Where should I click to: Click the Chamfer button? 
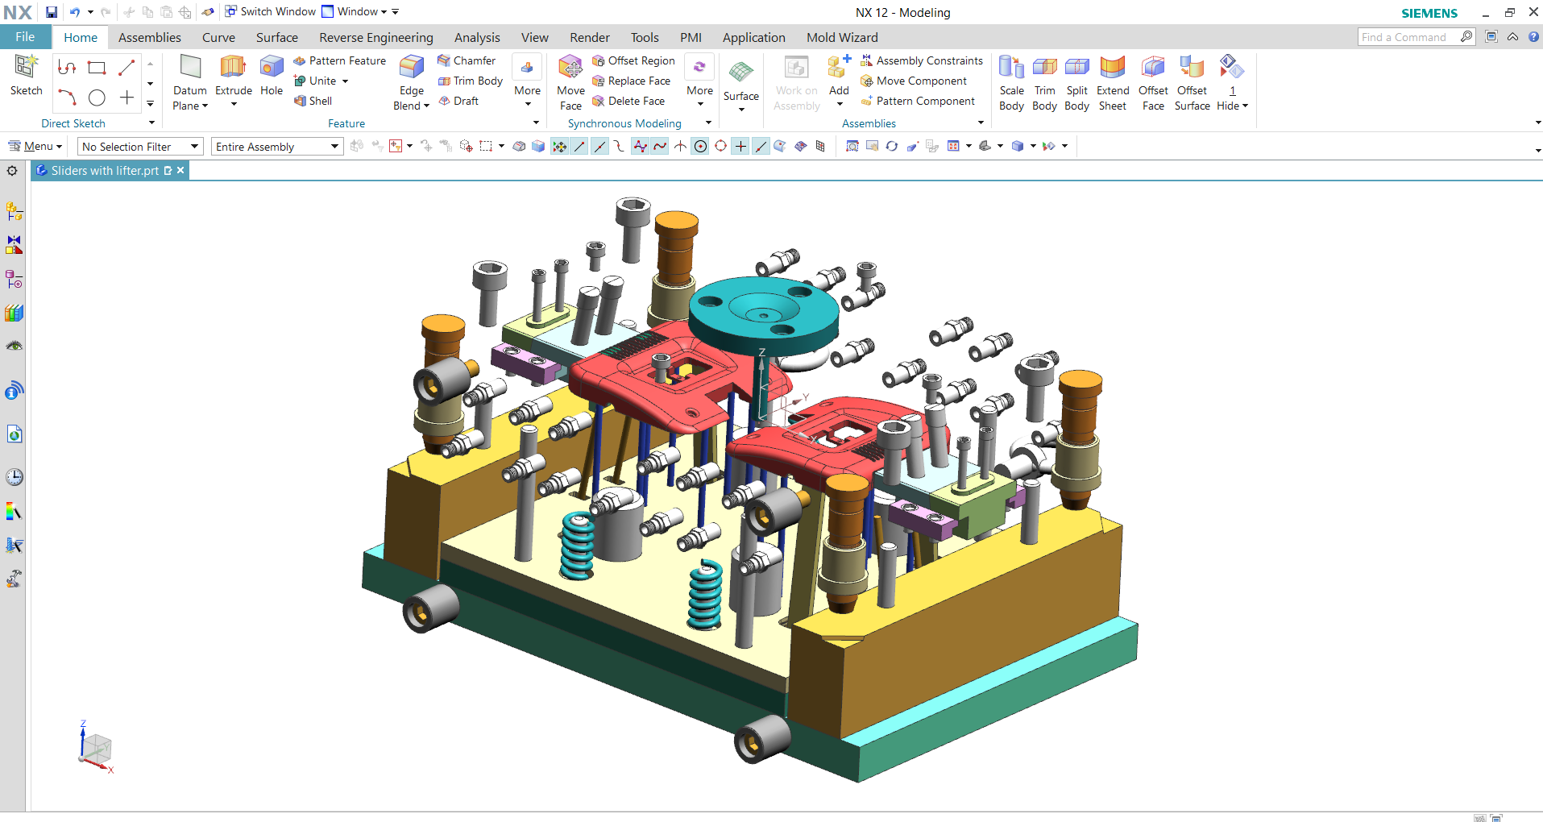pyautogui.click(x=467, y=60)
